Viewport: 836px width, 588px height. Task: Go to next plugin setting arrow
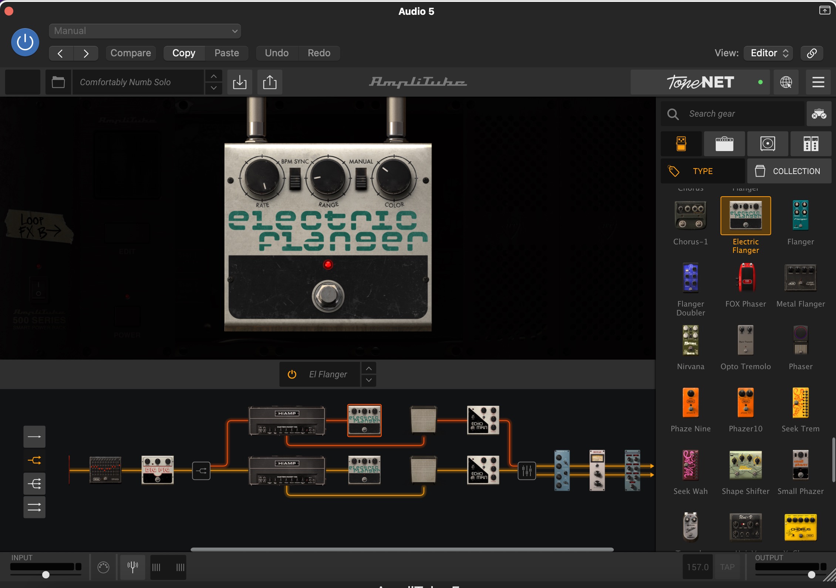point(86,53)
